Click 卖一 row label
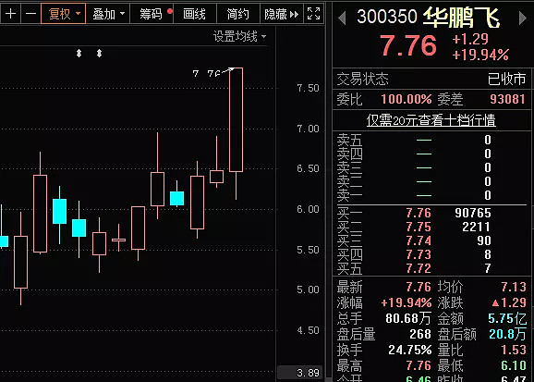The height and width of the screenshot is (382, 534). coord(349,195)
